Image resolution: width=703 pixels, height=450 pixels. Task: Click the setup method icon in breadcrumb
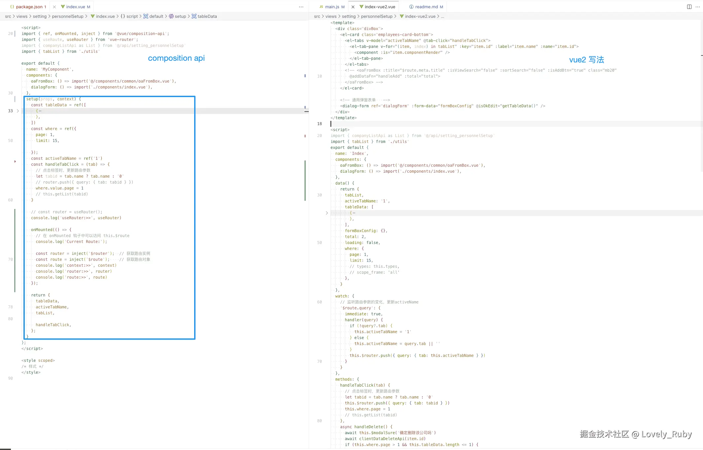tap(171, 16)
